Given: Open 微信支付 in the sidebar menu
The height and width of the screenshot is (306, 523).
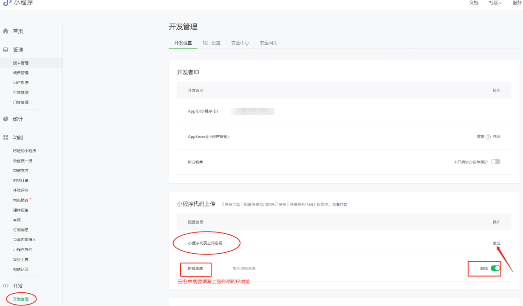Looking at the screenshot, I should 21,171.
